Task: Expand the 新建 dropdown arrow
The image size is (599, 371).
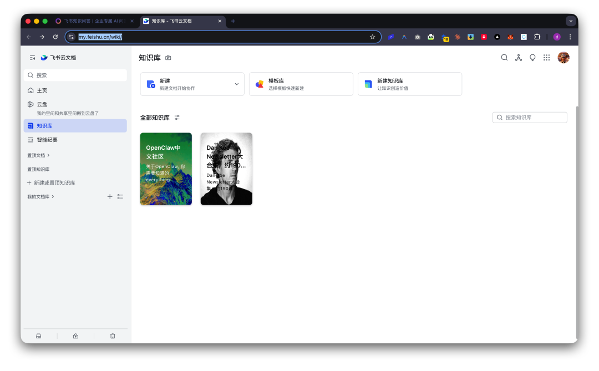Action: tap(236, 84)
